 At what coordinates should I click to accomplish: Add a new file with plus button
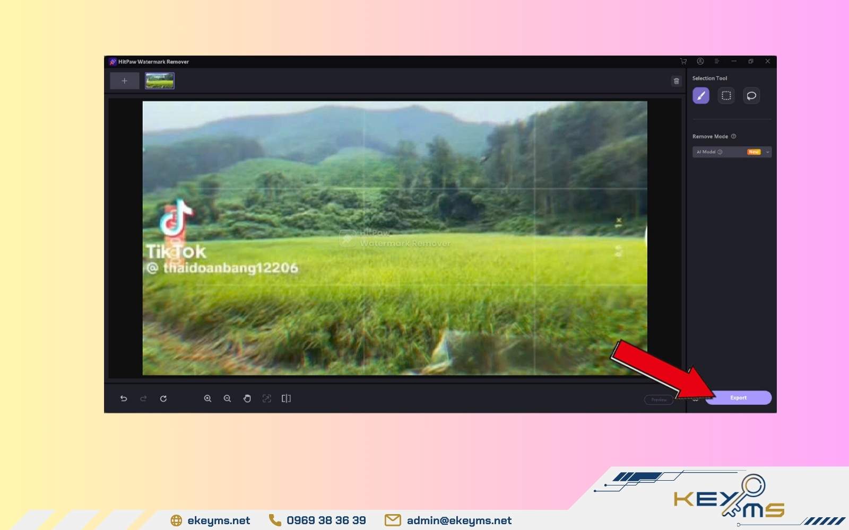[x=124, y=81]
